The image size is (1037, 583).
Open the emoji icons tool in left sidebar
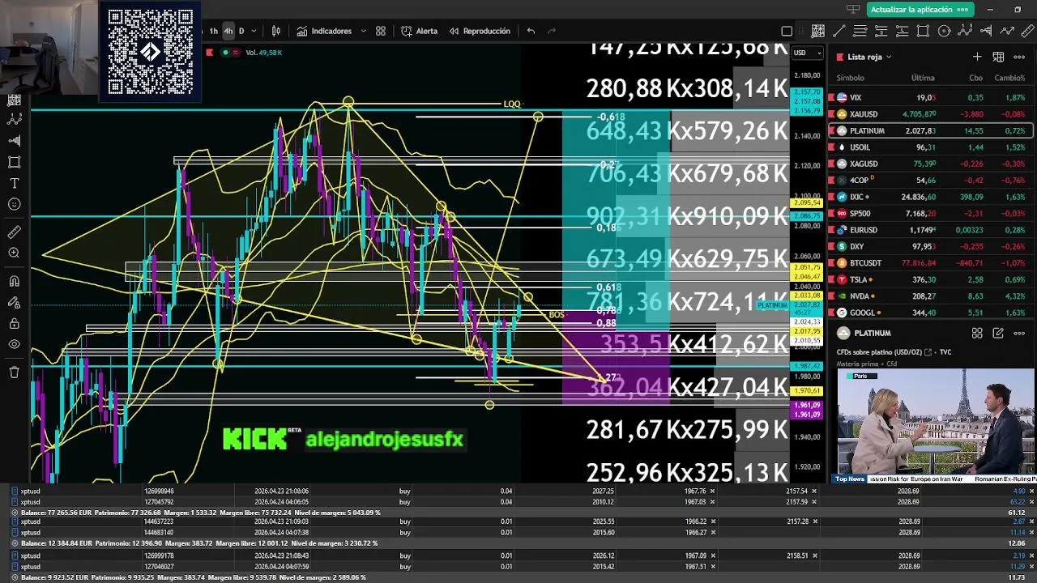(x=14, y=204)
